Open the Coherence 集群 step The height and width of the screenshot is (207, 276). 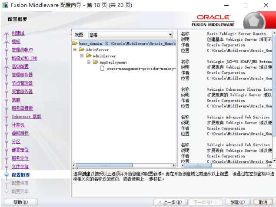point(27,116)
